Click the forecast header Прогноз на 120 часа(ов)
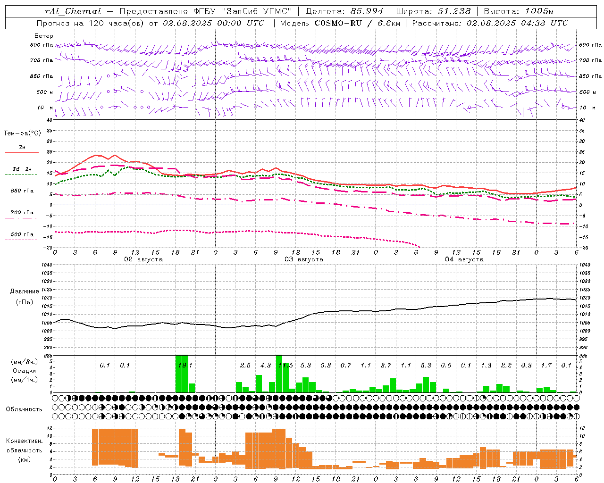 click(x=91, y=23)
